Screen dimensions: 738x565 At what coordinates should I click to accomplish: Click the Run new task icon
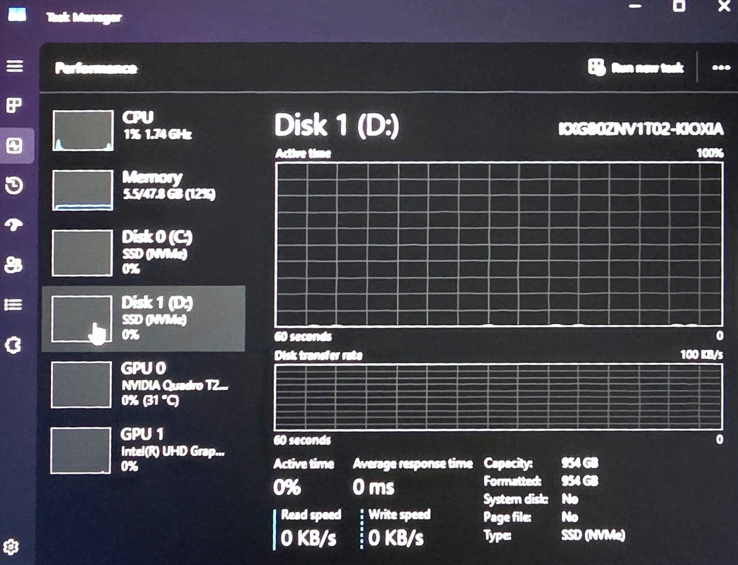pos(596,67)
